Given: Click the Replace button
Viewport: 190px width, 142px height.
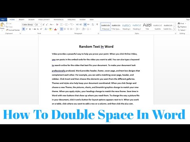Looking at the screenshot, I should 182,27.
